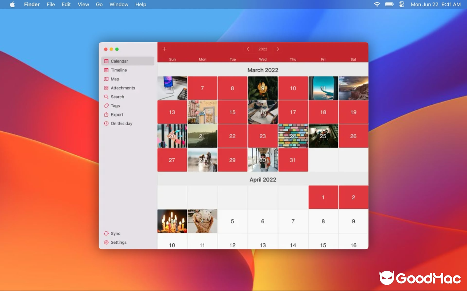Open the Window menu
Image resolution: width=467 pixels, height=291 pixels.
click(x=119, y=4)
